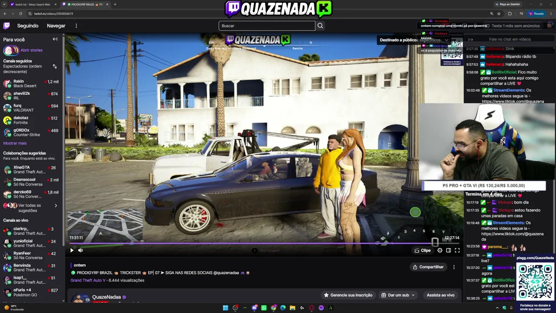Share the video with Compartilhar

click(428, 267)
